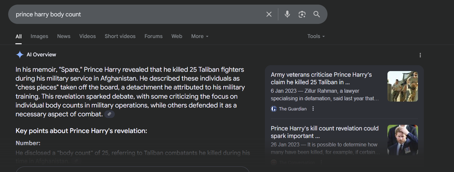Switch to the Videos tab

pos(88,36)
